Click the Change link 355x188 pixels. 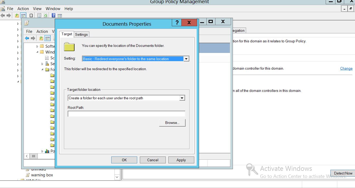(346, 68)
